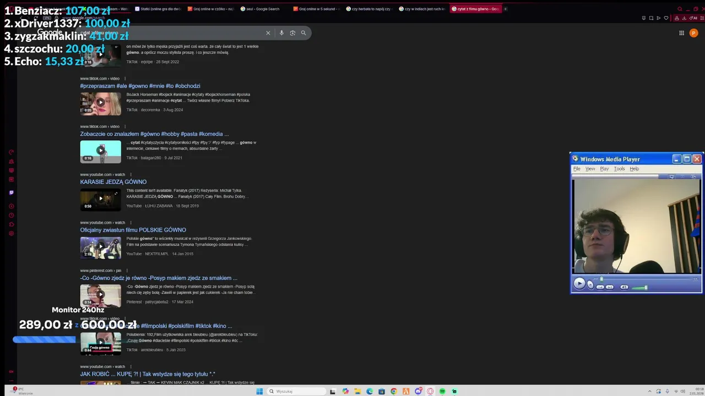
Task: Open Microsoft Store from the taskbar
Action: tap(382, 392)
